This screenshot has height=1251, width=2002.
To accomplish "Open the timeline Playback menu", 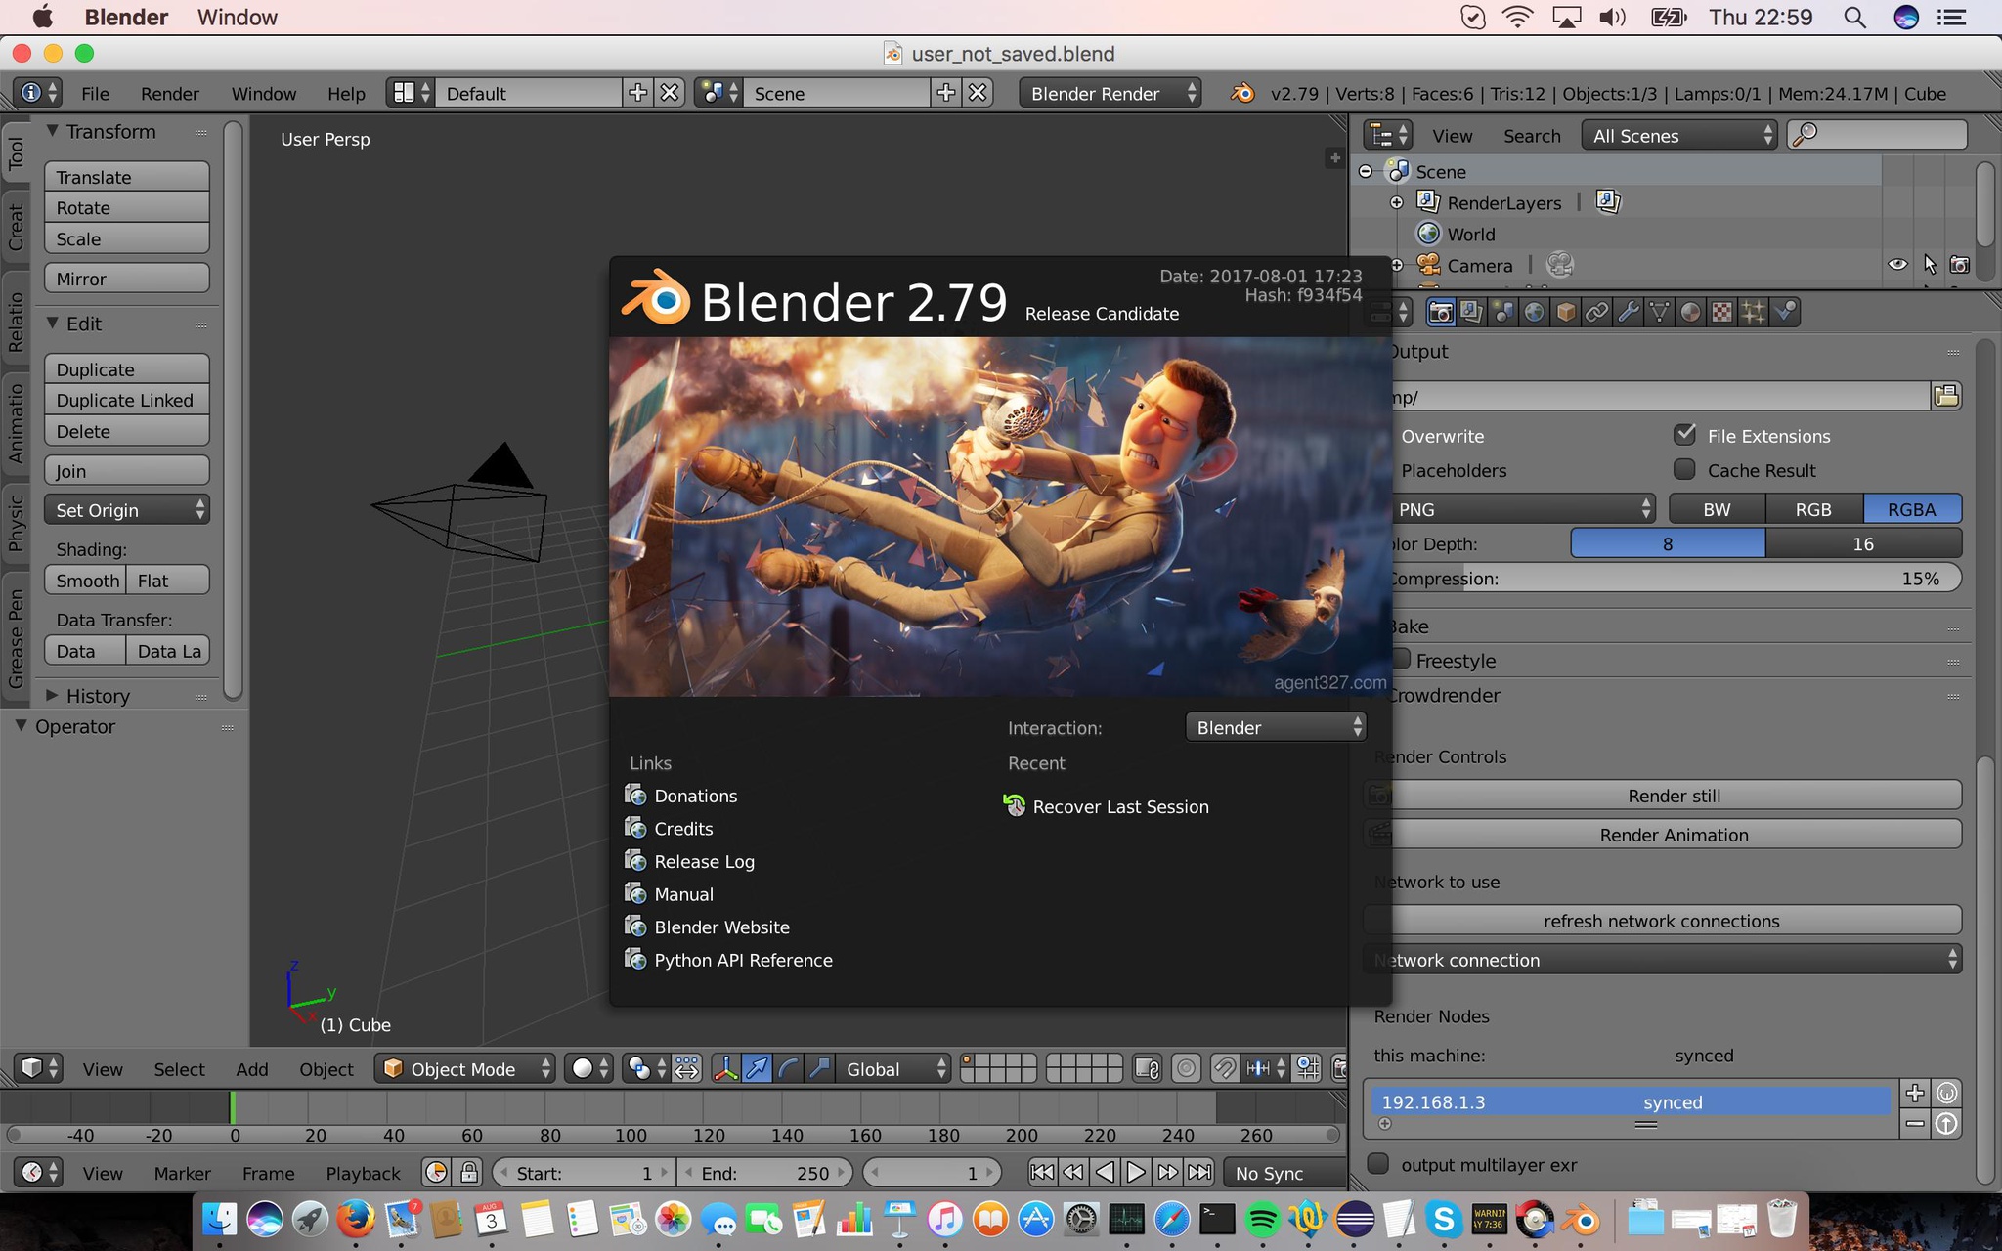I will pyautogui.click(x=363, y=1173).
